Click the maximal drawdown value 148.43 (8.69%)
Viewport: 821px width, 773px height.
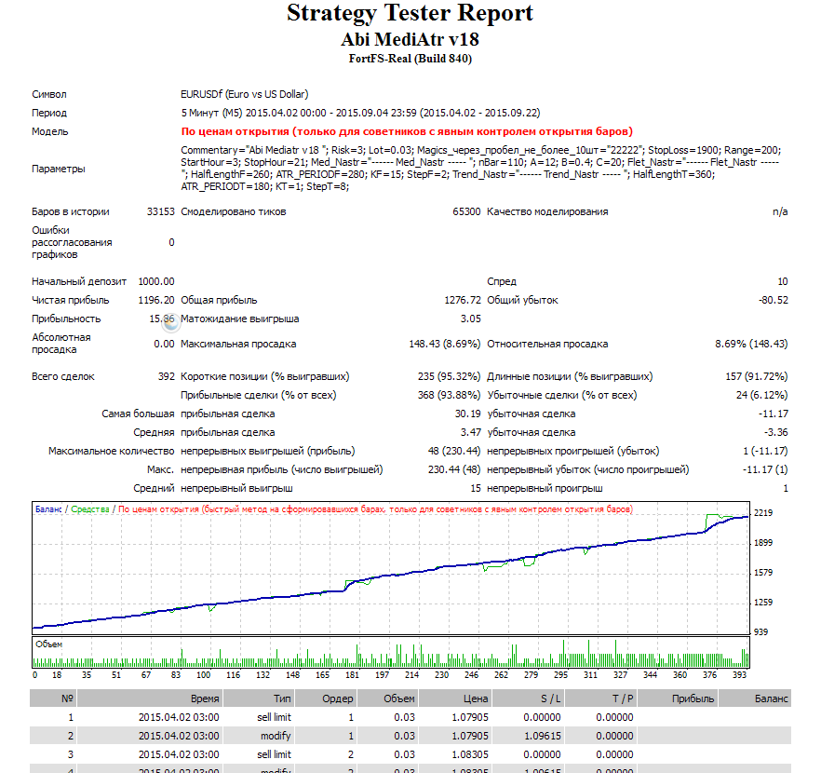[445, 344]
